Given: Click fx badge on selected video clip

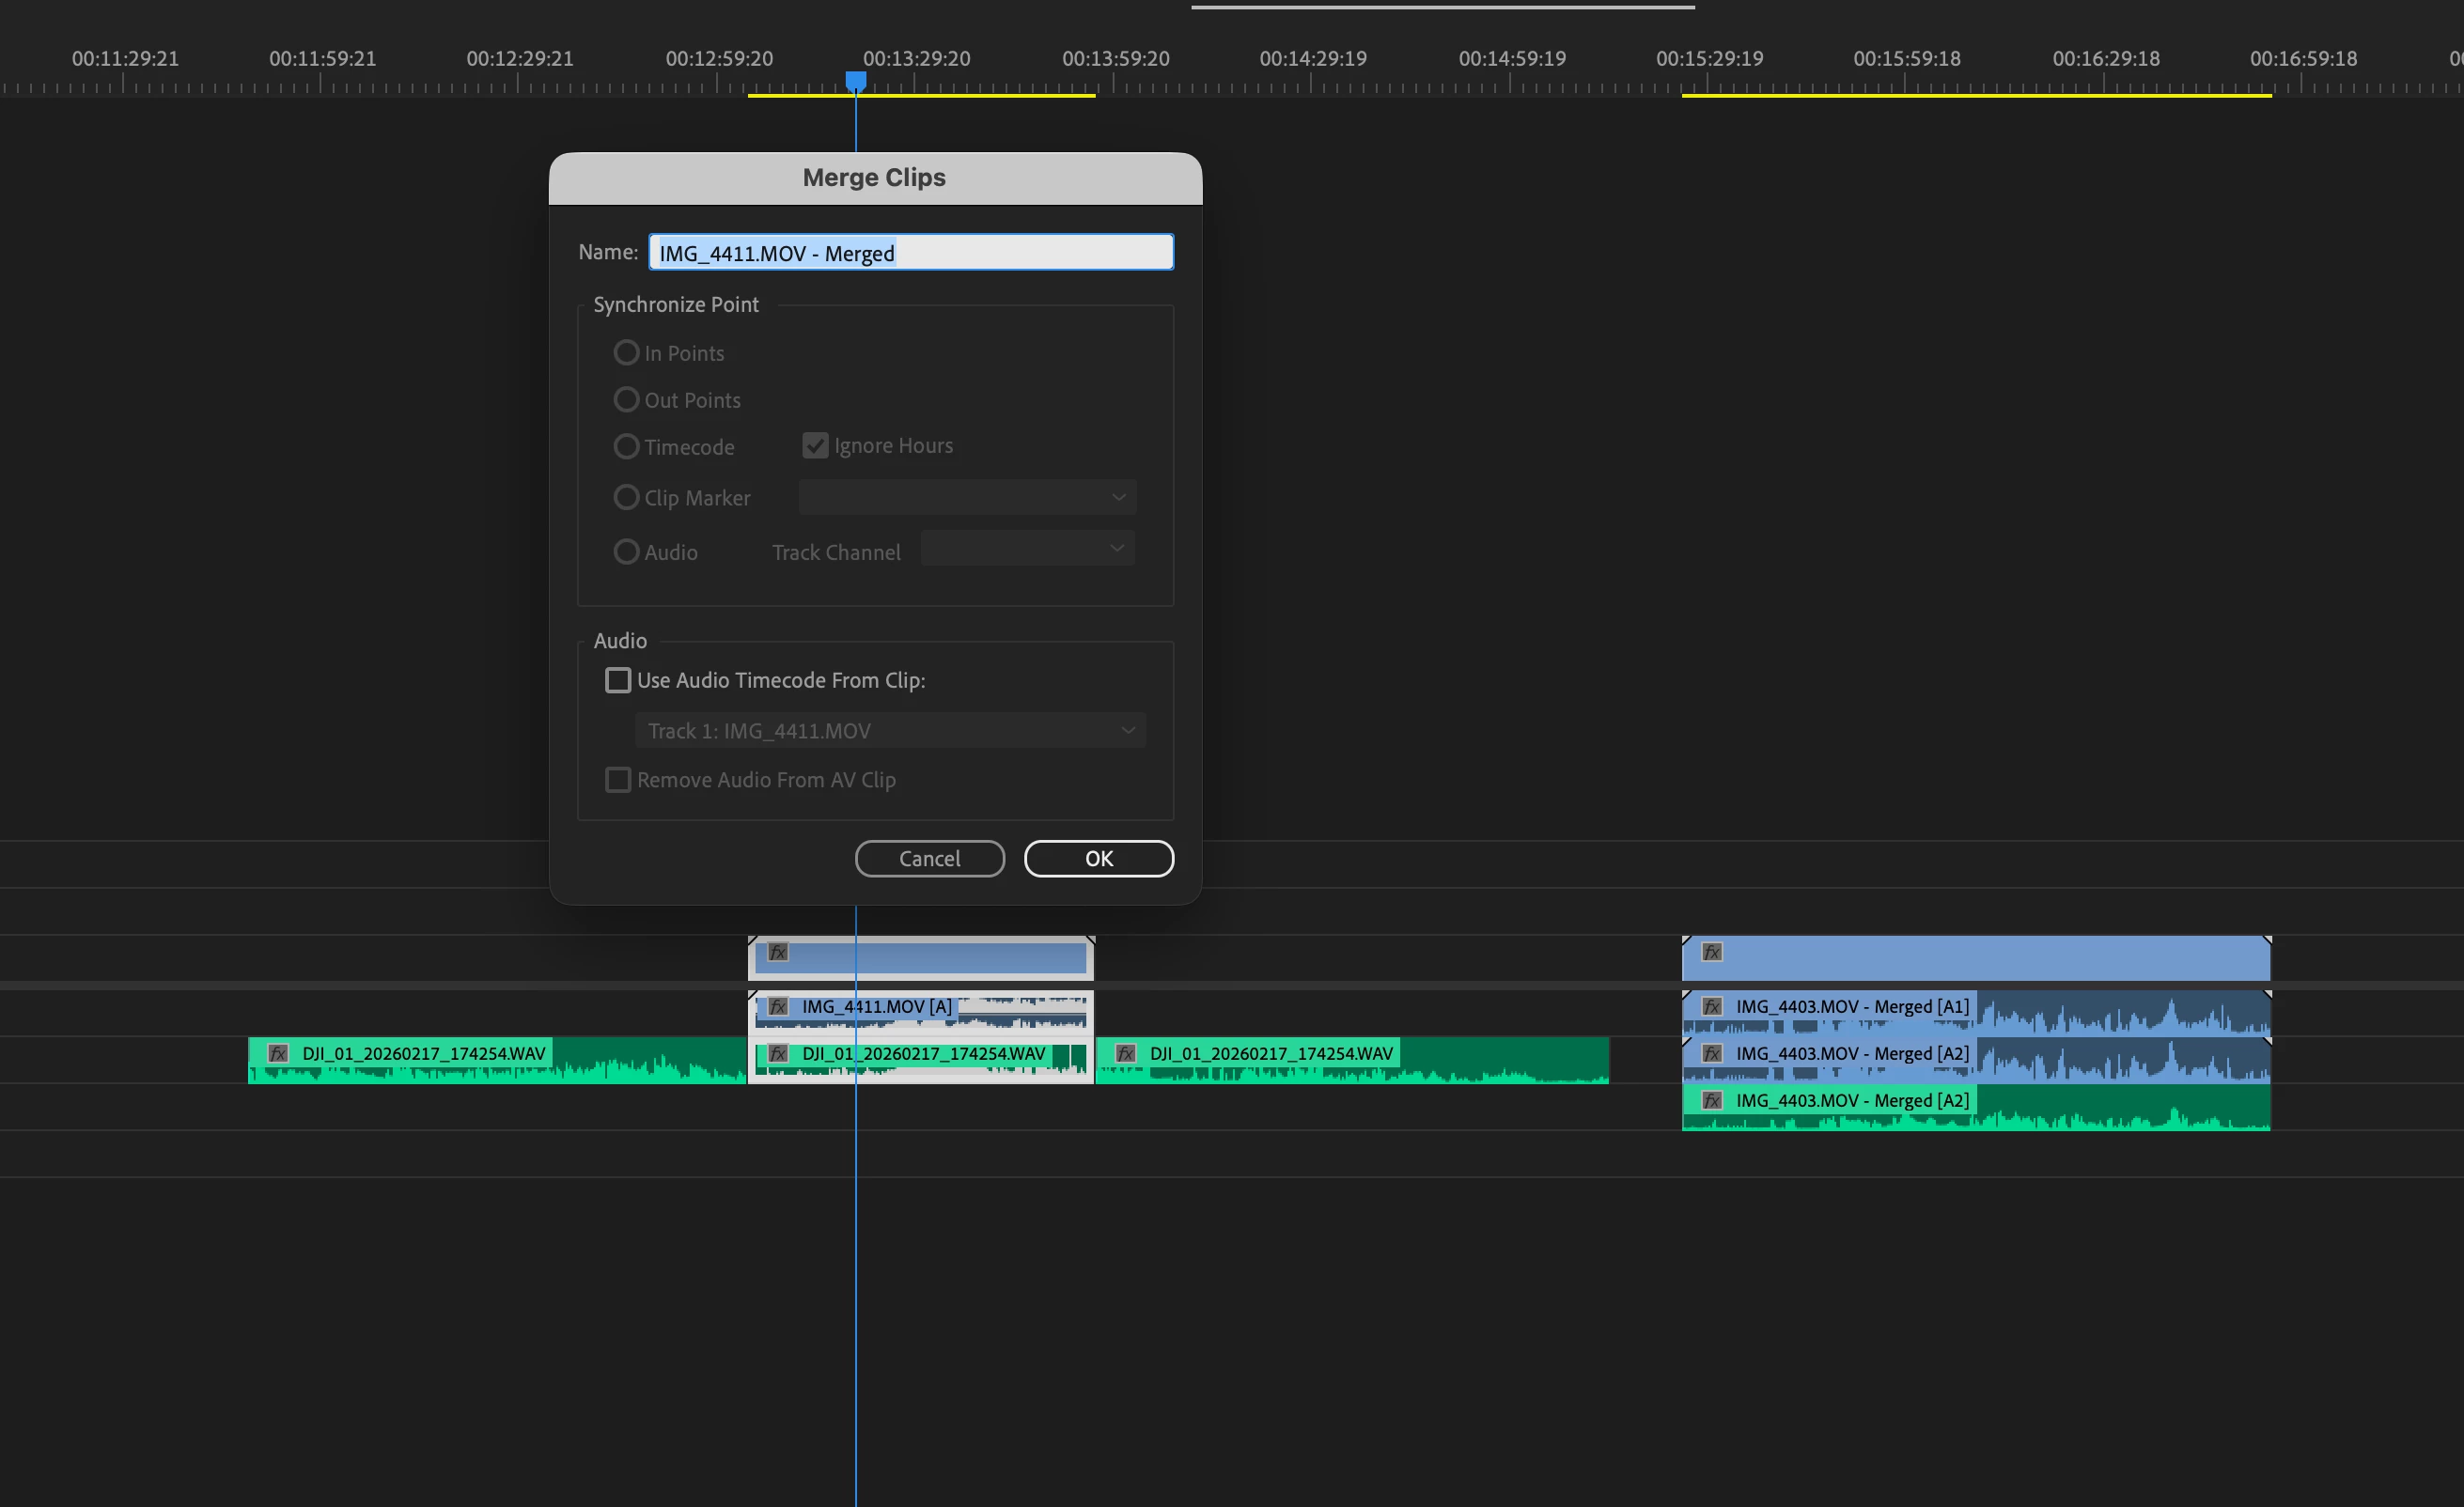Looking at the screenshot, I should coord(778,952).
